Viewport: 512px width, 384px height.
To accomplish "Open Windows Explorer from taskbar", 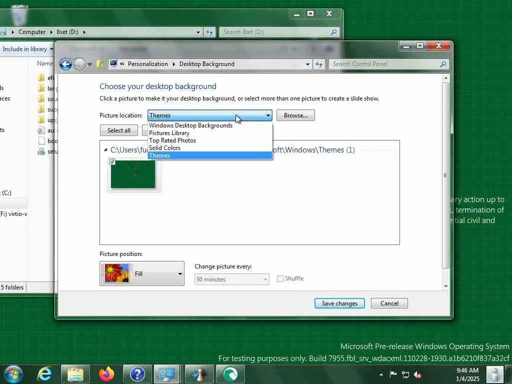I will point(75,374).
